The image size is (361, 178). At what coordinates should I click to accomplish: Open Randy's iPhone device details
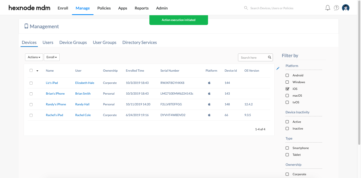56,104
